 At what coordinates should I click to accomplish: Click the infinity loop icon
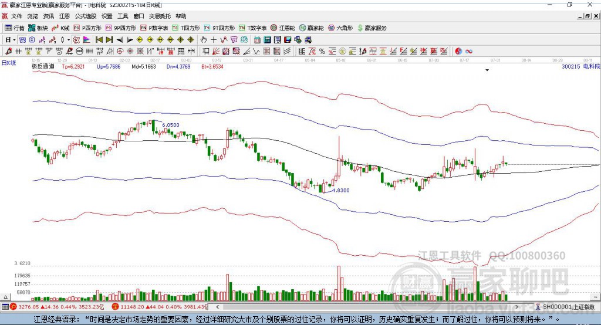(x=469, y=52)
